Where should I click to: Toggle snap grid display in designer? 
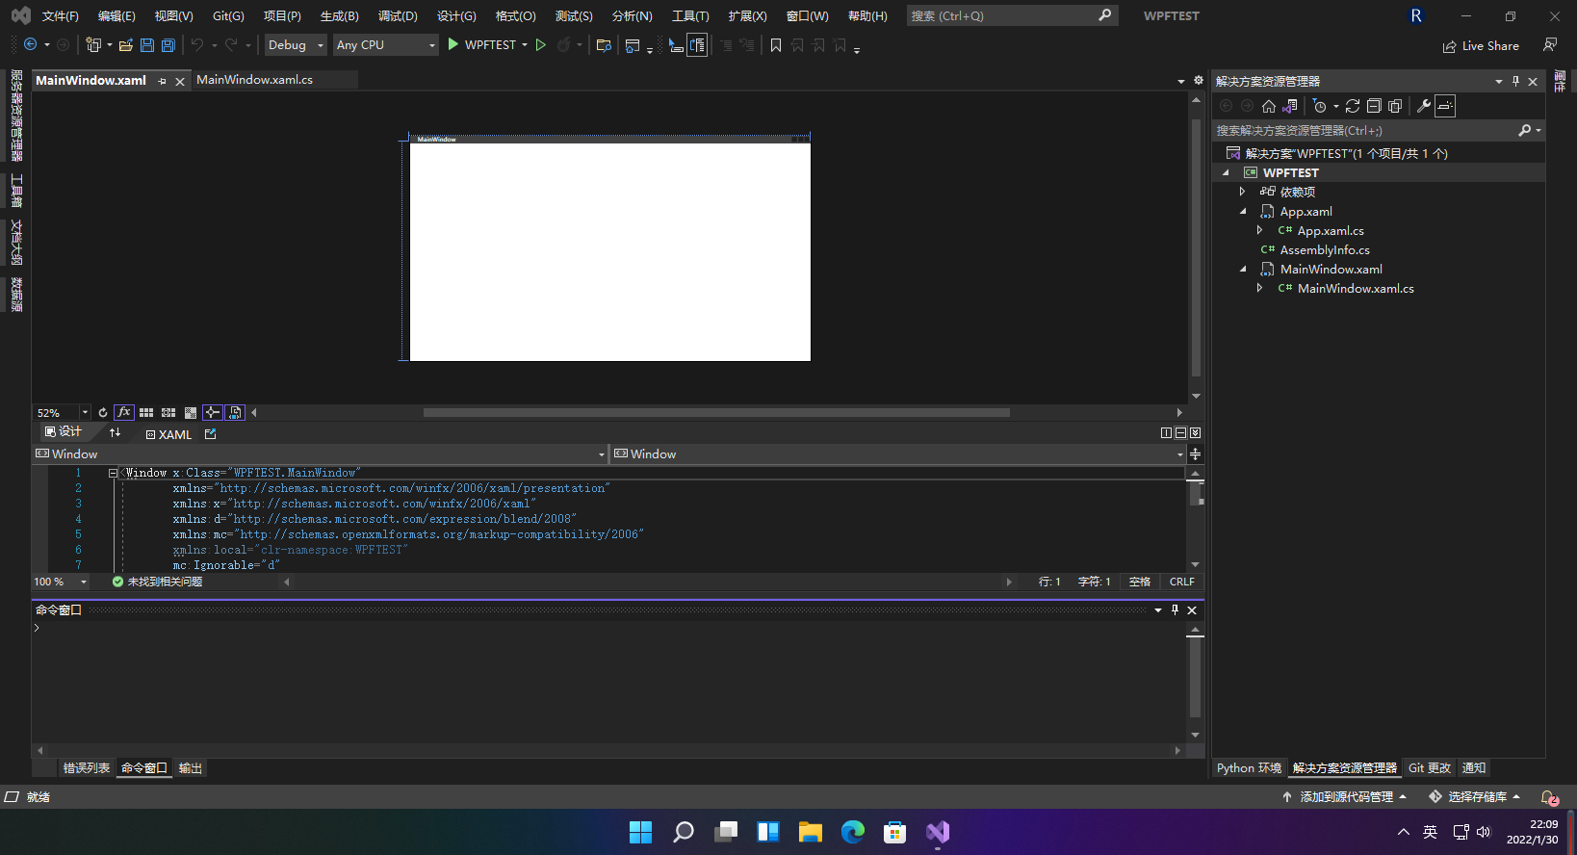[146, 412]
